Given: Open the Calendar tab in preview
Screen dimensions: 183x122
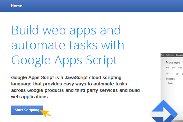Looking at the screenshot, I should 170,55.
